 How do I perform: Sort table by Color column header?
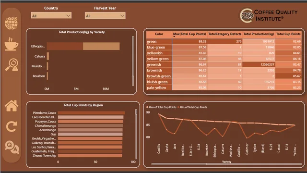pyautogui.click(x=159, y=34)
